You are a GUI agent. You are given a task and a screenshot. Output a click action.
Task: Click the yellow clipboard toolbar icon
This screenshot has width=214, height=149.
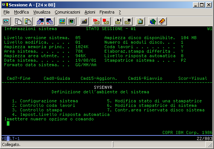click(x=140, y=21)
